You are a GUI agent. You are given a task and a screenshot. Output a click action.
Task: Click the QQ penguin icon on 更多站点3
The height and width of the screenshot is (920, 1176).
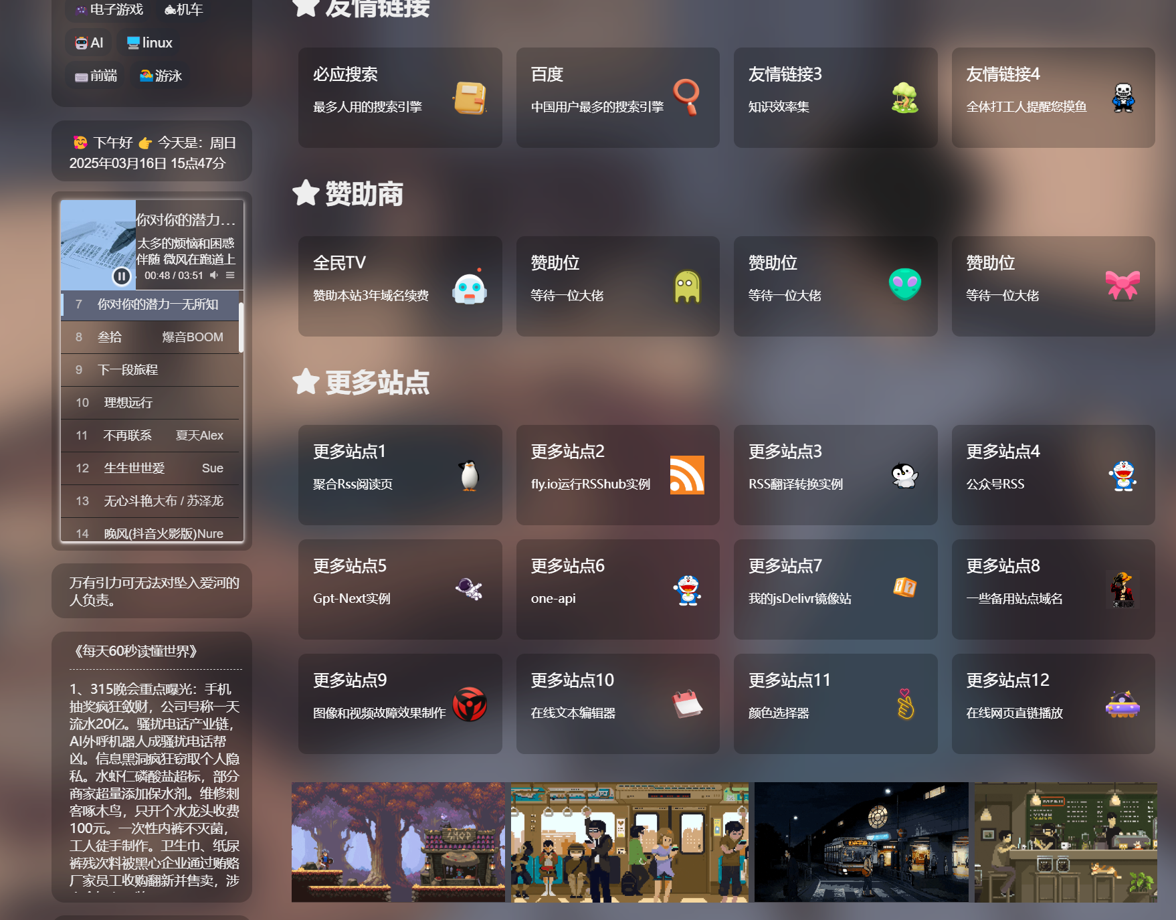click(x=905, y=476)
